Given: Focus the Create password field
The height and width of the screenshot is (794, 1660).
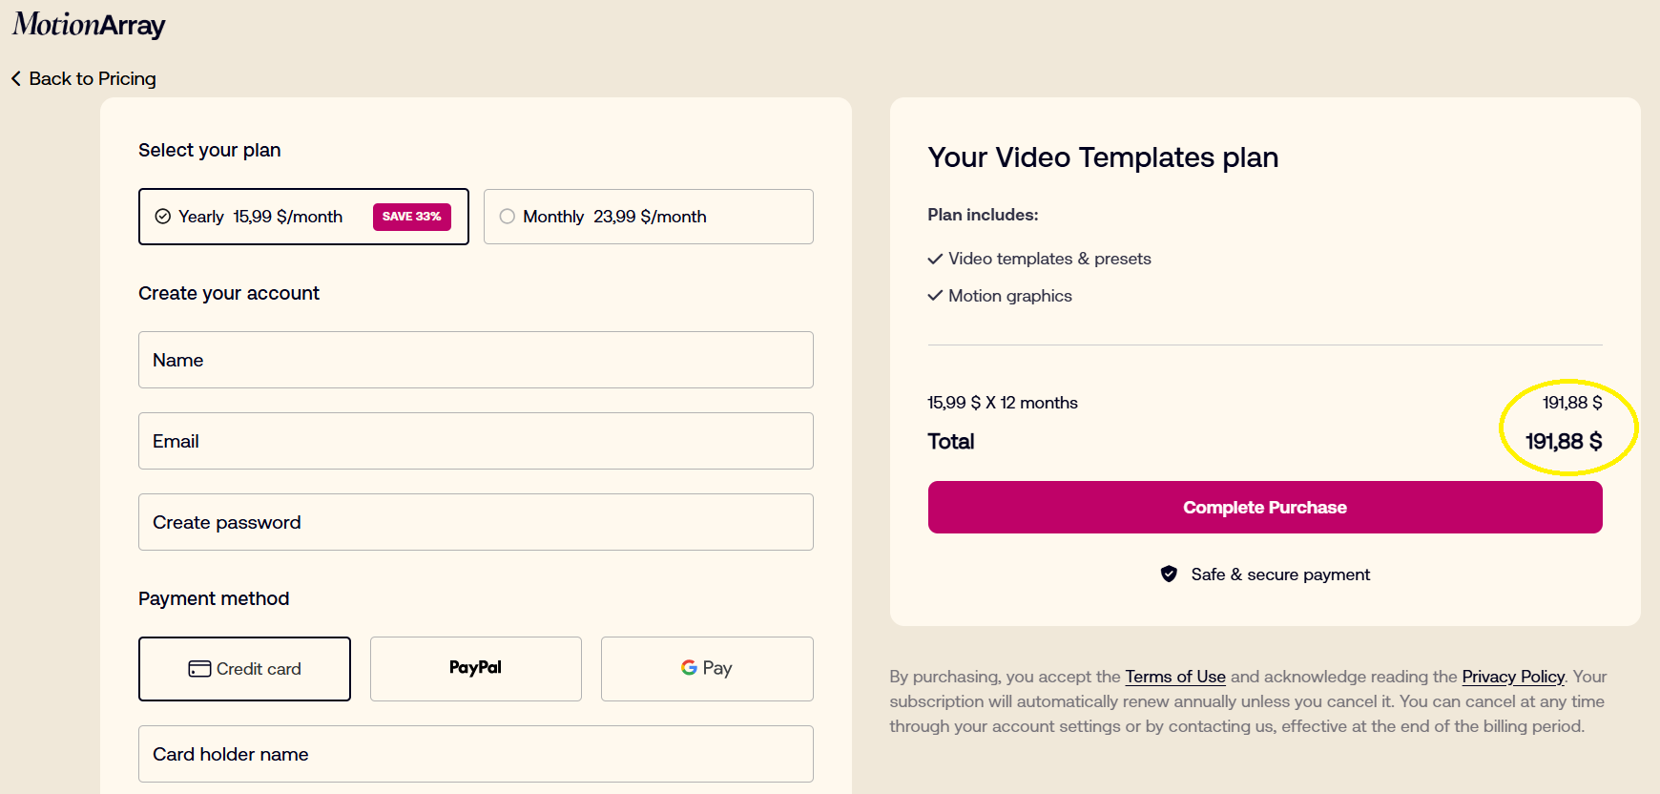Looking at the screenshot, I should click(475, 522).
